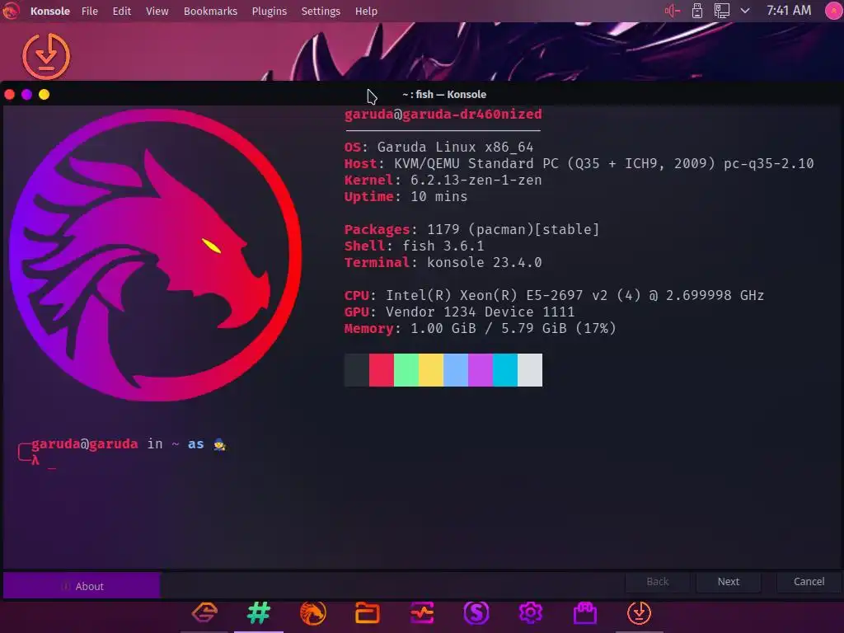Click the Kernel 6.2.13-zen-1-zen line
Viewport: 844px width, 633px height.
point(443,180)
